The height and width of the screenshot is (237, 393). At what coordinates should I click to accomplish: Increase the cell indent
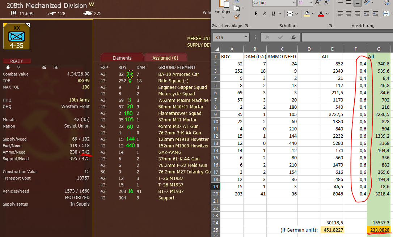pyautogui.click(x=375, y=13)
